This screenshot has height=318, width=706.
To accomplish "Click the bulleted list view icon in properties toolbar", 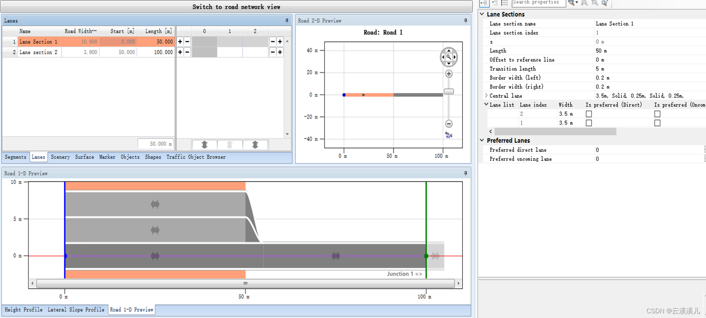I will pyautogui.click(x=505, y=3).
